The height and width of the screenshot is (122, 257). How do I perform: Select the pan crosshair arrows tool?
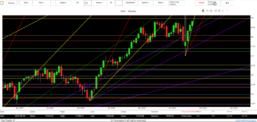[211, 11]
